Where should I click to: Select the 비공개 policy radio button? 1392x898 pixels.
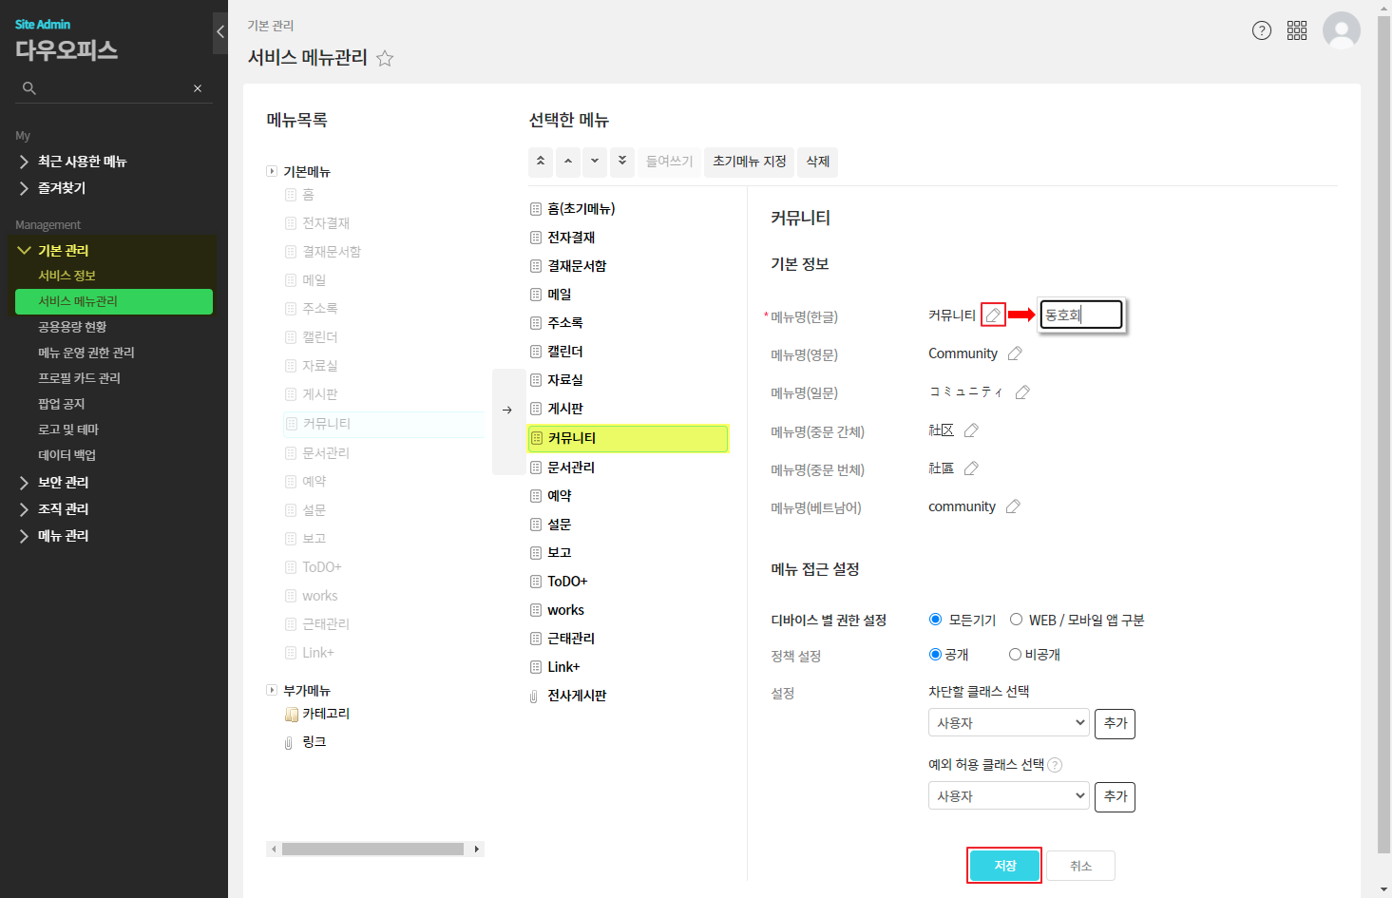[x=1015, y=655]
